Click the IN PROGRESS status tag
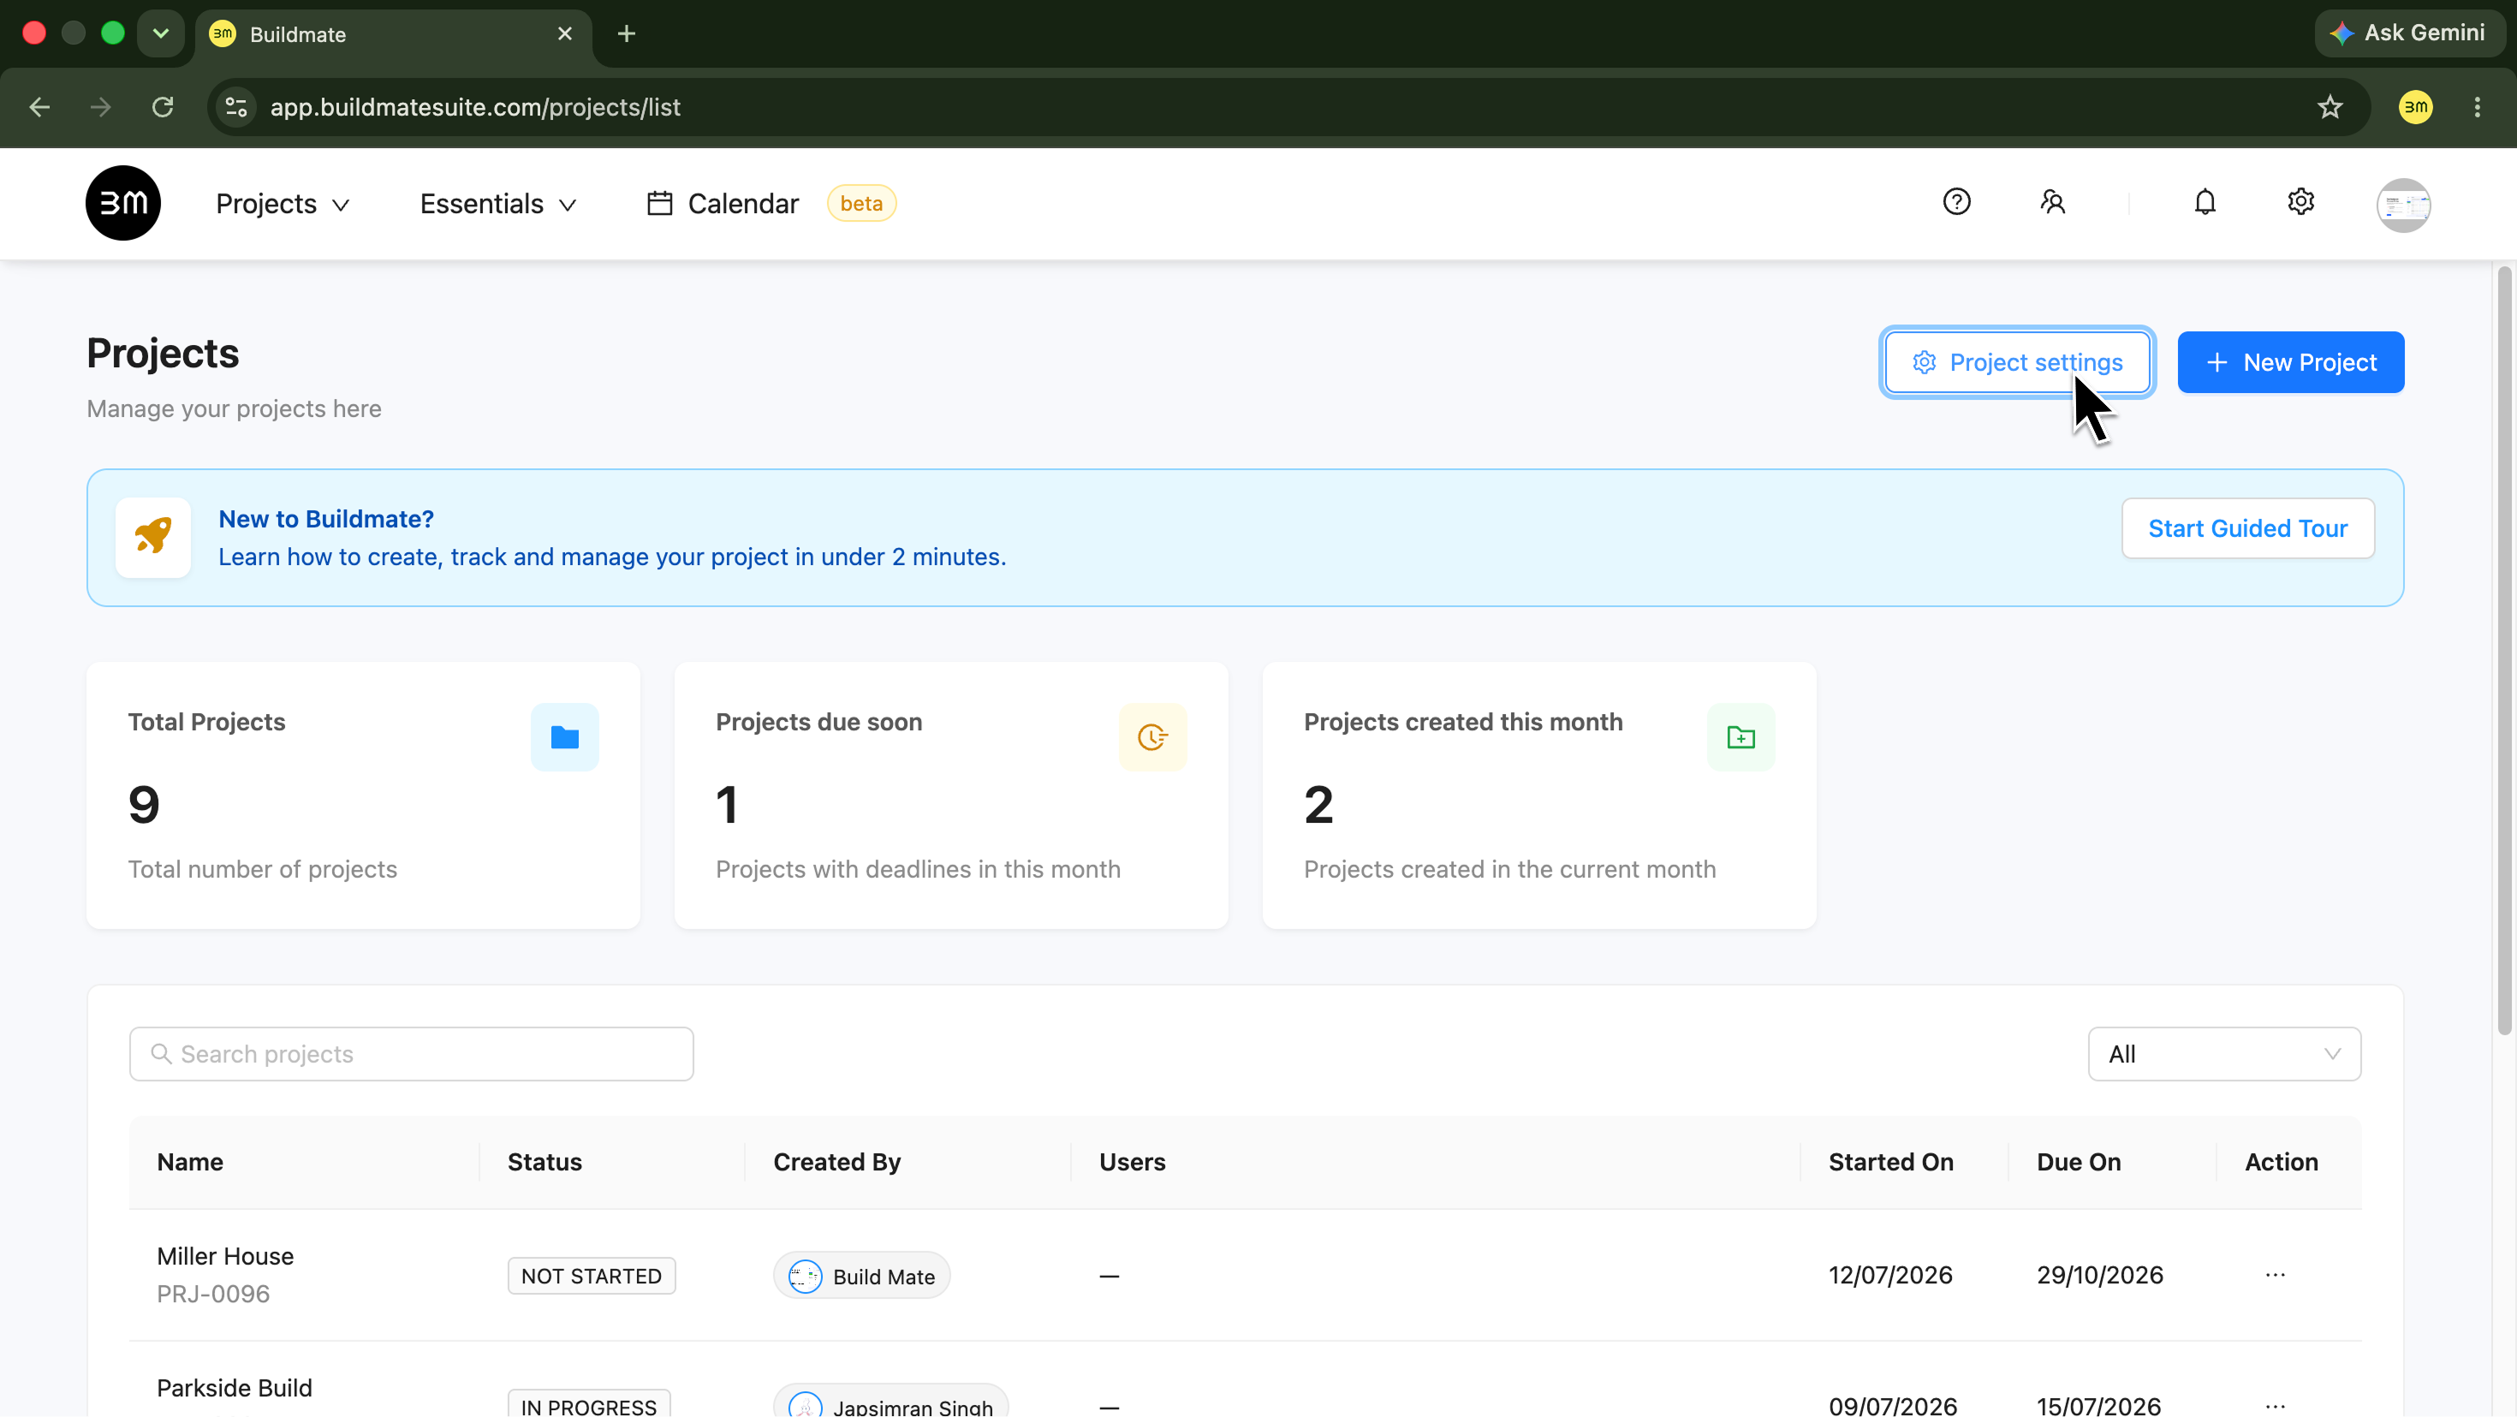This screenshot has height=1417, width=2517. (x=589, y=1404)
